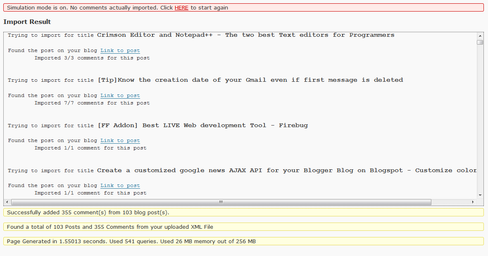Image resolution: width=488 pixels, height=256 pixels.
Task: Click 'Simulation mode is on' notice text
Action: point(243,8)
